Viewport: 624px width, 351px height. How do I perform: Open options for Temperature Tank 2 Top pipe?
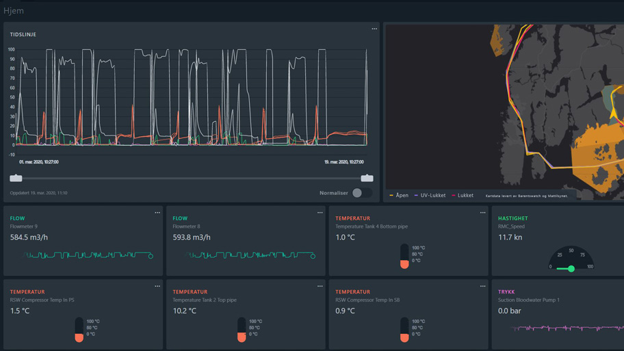click(320, 287)
